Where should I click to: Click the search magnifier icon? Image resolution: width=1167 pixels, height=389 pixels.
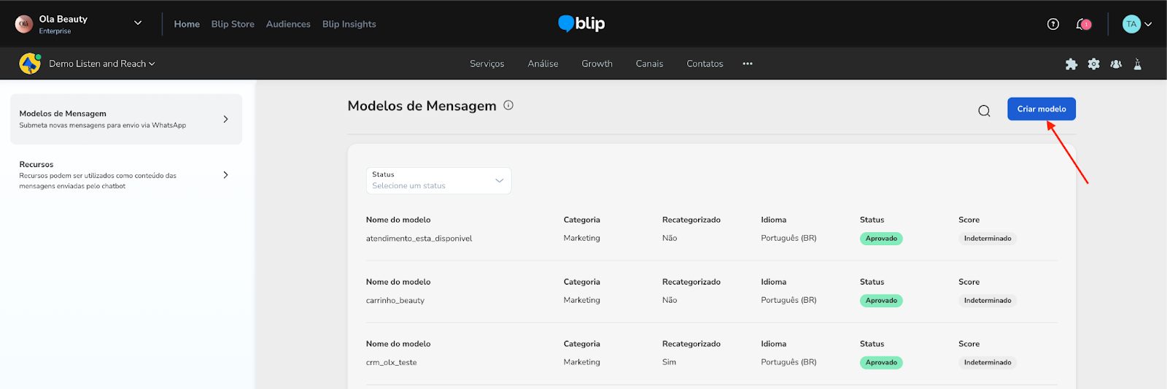(x=984, y=111)
